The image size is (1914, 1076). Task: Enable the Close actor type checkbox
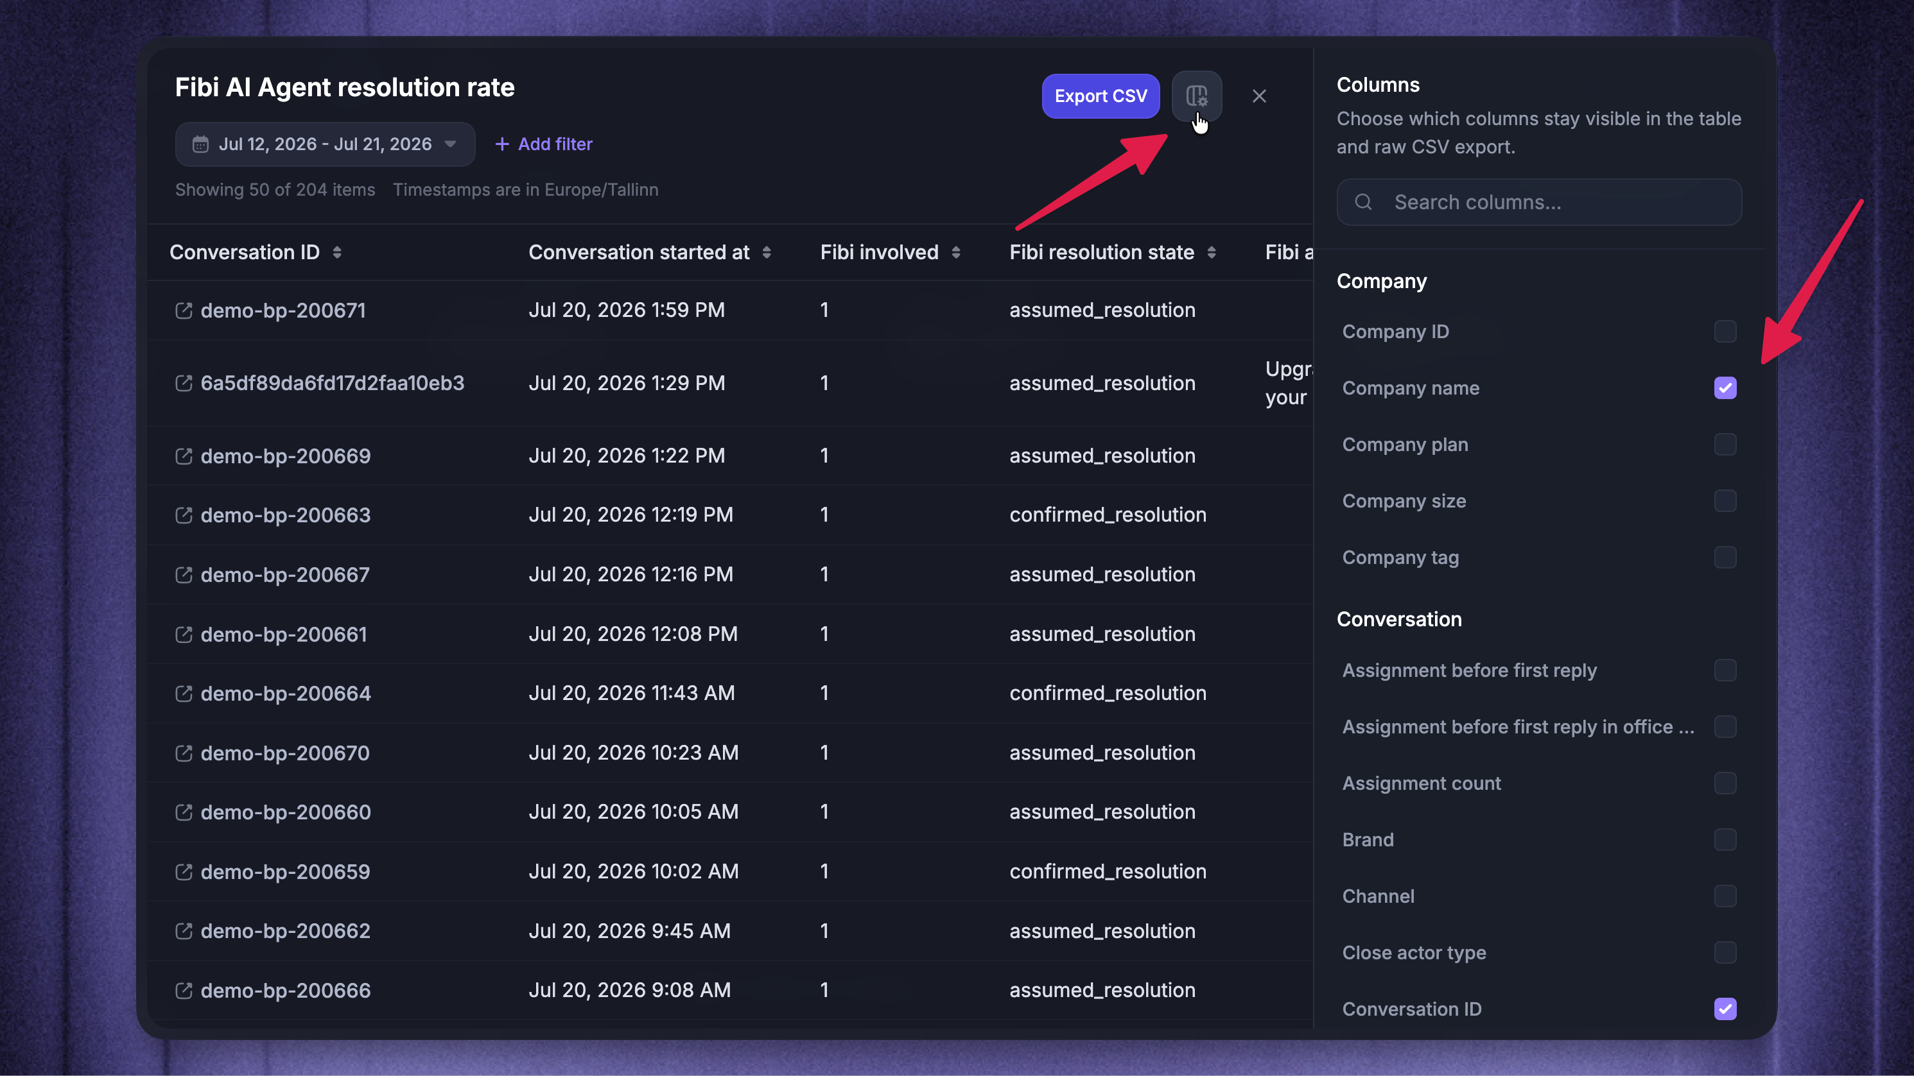click(1725, 953)
